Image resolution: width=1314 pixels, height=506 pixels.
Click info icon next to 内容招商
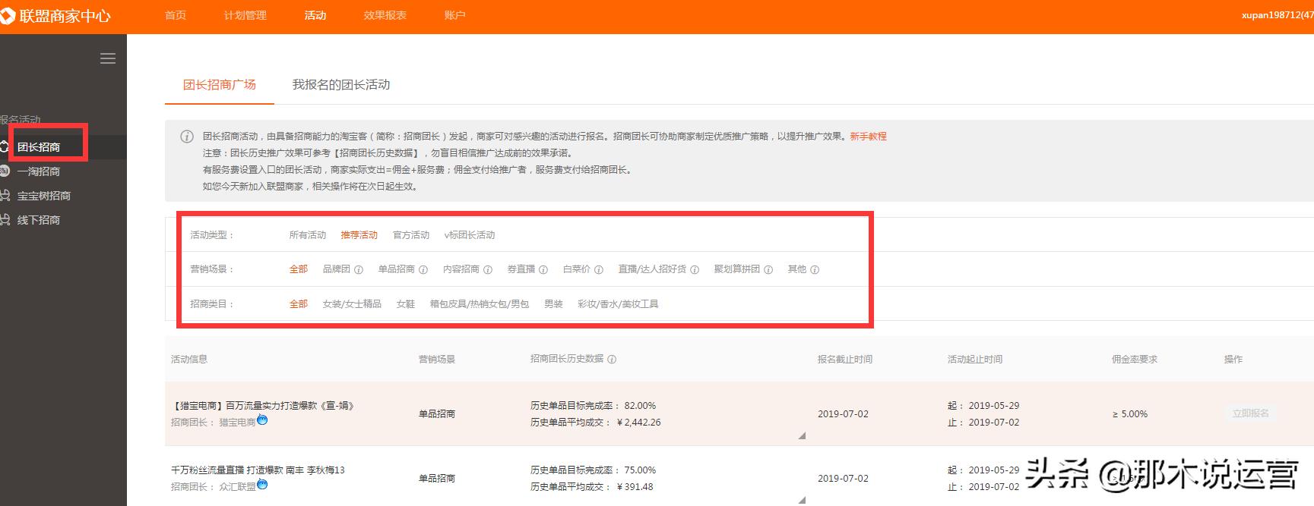(x=488, y=269)
